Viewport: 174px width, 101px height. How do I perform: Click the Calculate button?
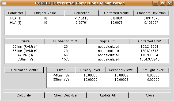(24, 95)
